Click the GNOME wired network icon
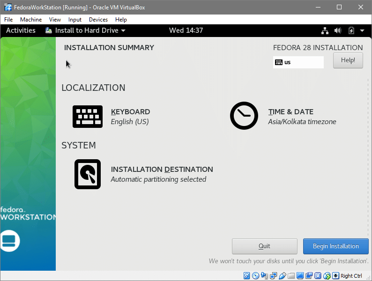This screenshot has height=281, width=372. (325, 30)
